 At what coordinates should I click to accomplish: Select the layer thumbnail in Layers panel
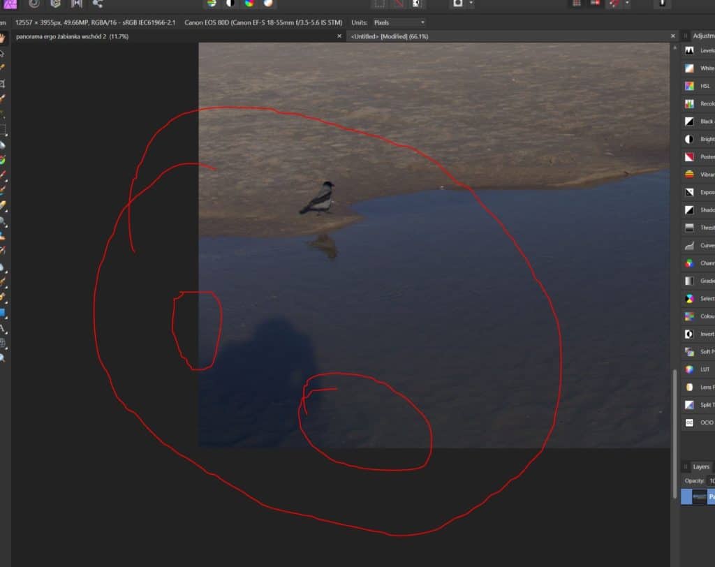tap(698, 497)
